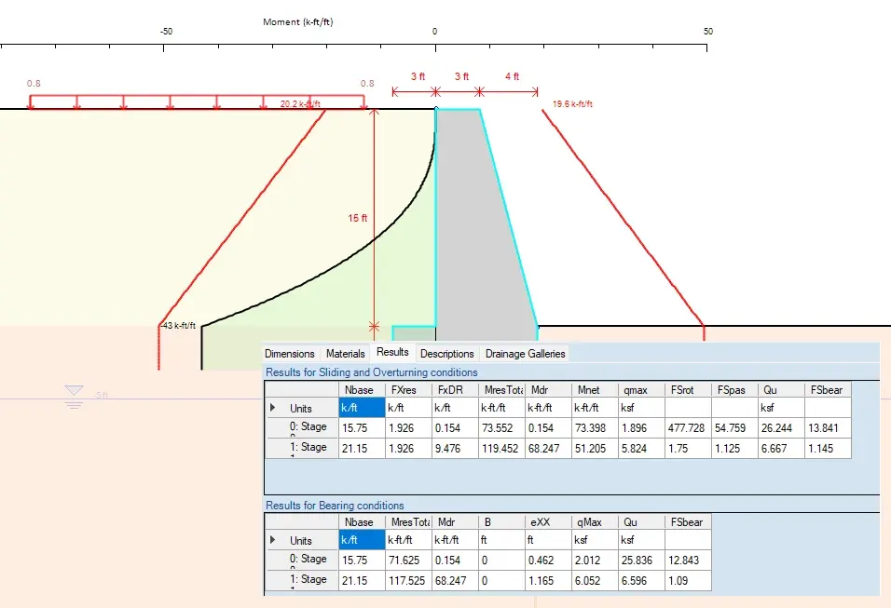This screenshot has width=891, height=608.
Task: Select the '1: Stage' row header in Sliding table
Action: [x=302, y=448]
